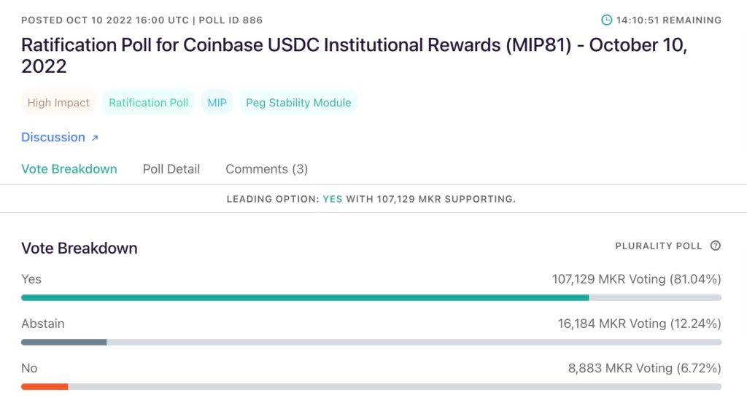Viewport: 747px width, 403px height.
Task: Click the orange No vote progress bar
Action: [44, 386]
